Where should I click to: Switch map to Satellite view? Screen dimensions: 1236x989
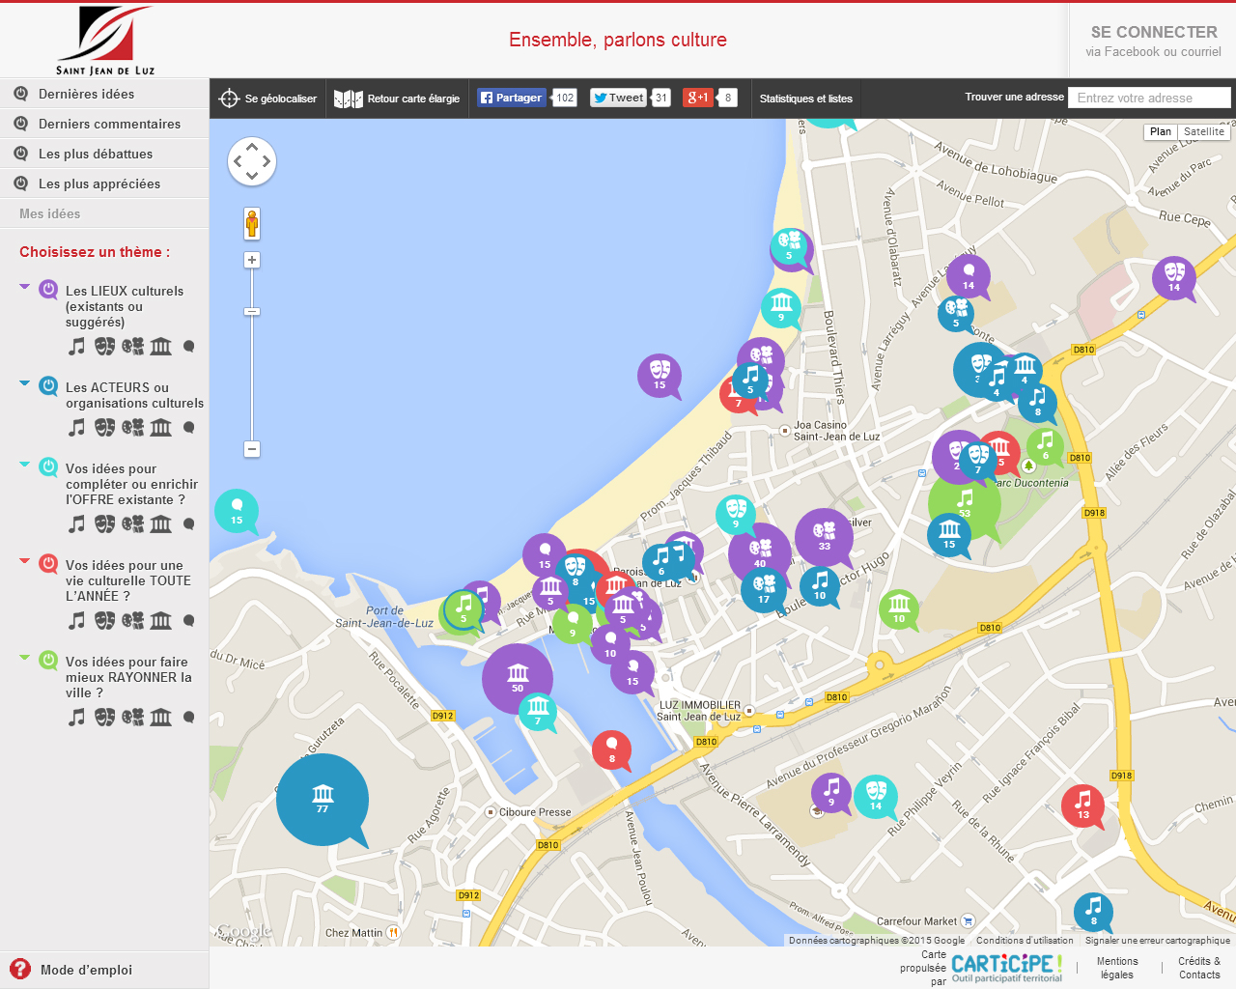pyautogui.click(x=1203, y=132)
